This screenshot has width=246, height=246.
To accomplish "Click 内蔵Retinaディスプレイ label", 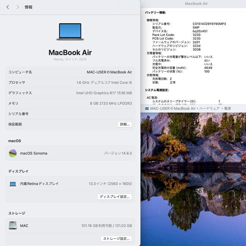I will click(39, 184).
